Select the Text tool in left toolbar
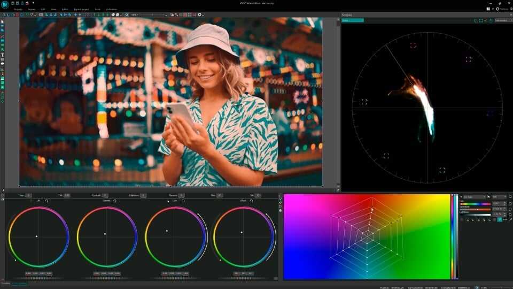Screen dimensions: 513x289 [x=2, y=55]
